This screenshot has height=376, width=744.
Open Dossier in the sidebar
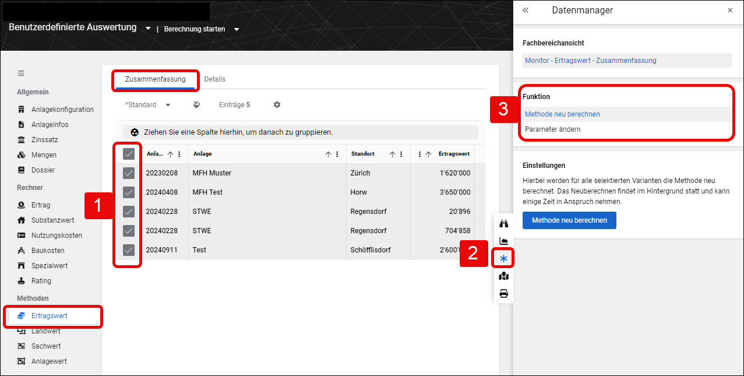pos(36,170)
